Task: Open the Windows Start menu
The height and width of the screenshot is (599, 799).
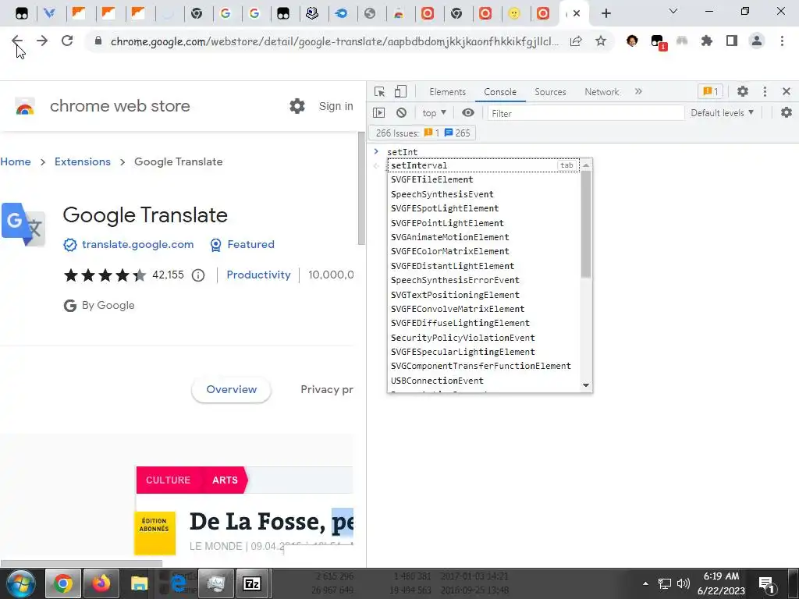Action: 21,583
